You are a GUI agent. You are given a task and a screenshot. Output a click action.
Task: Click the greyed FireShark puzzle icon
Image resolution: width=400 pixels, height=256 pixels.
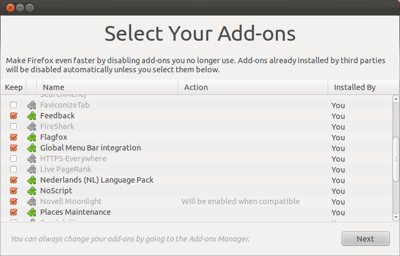[32, 126]
